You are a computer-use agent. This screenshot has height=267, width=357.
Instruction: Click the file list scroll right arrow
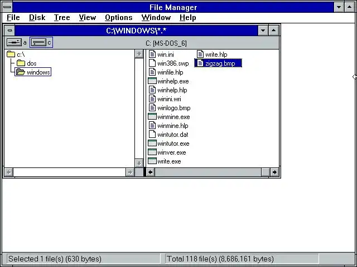274,172
